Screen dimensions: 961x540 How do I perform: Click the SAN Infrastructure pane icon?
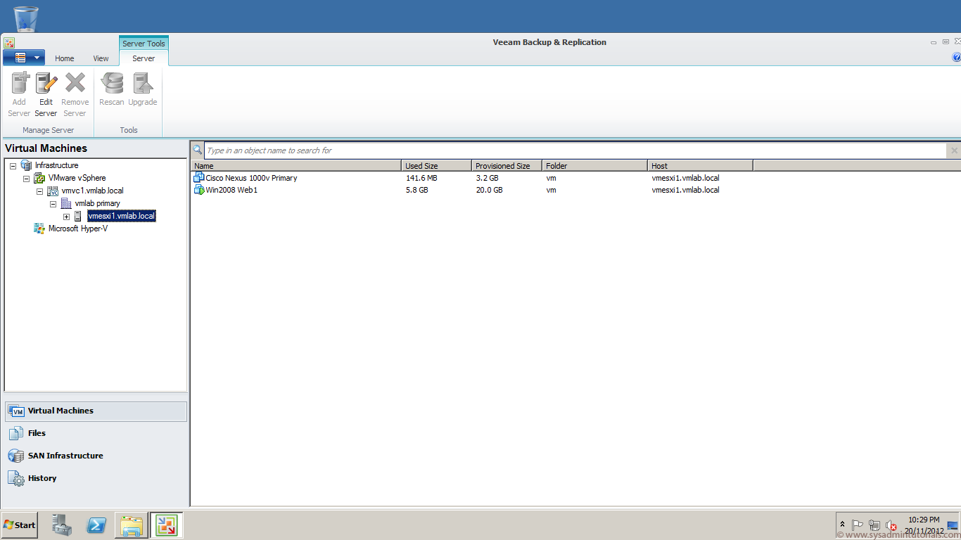[x=16, y=456]
